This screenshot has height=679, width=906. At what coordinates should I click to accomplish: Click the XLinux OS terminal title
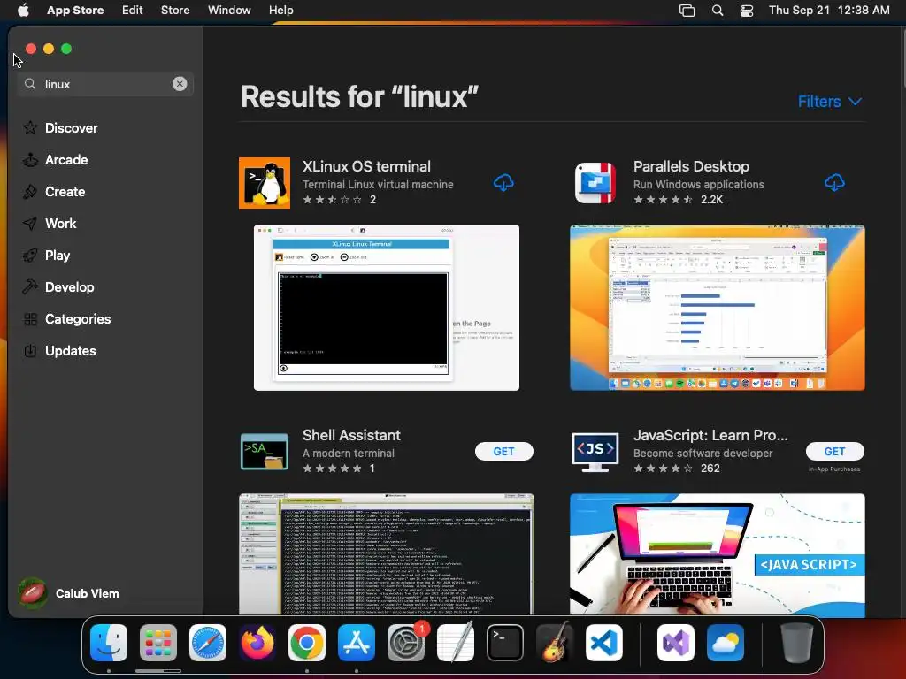pos(366,166)
